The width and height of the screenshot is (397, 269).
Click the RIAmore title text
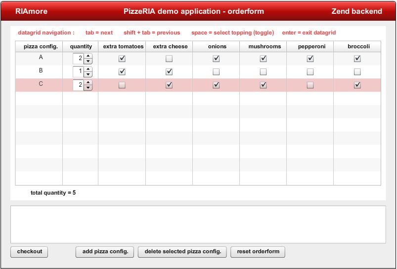(32, 11)
